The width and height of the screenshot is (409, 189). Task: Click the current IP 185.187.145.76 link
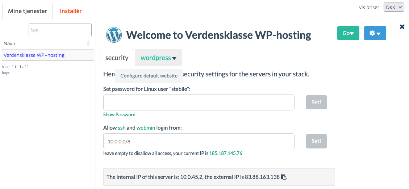[226, 153]
